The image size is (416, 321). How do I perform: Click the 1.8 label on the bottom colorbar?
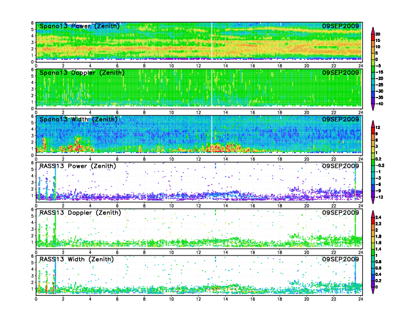coord(378,236)
